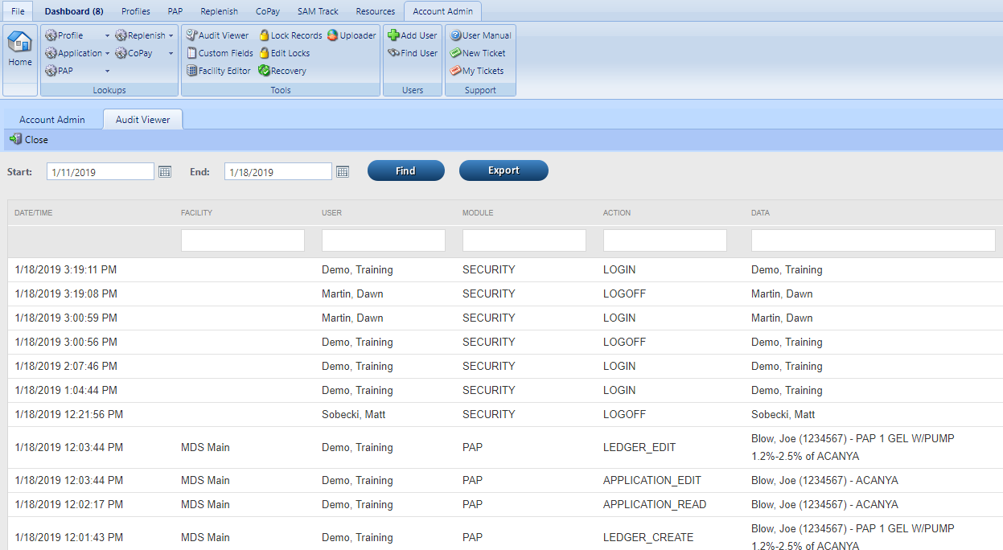The width and height of the screenshot is (1003, 550).
Task: Export the audit results
Action: [x=504, y=170]
